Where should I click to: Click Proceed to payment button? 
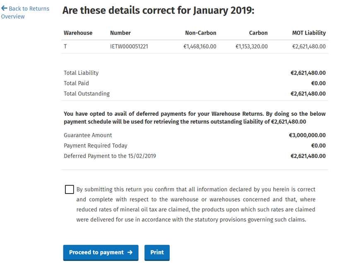tap(101, 252)
